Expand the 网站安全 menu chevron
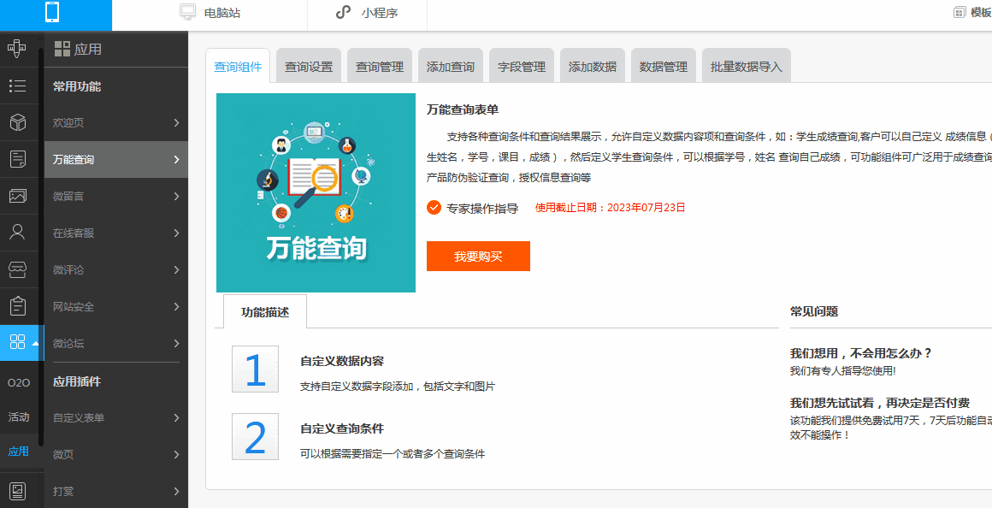Screen dimensions: 992x508 (176, 306)
